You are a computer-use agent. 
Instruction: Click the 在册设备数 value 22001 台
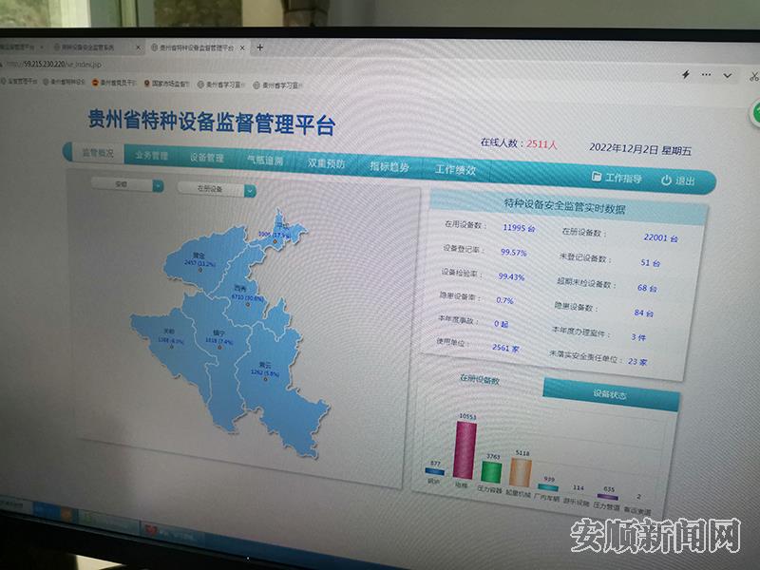click(660, 237)
